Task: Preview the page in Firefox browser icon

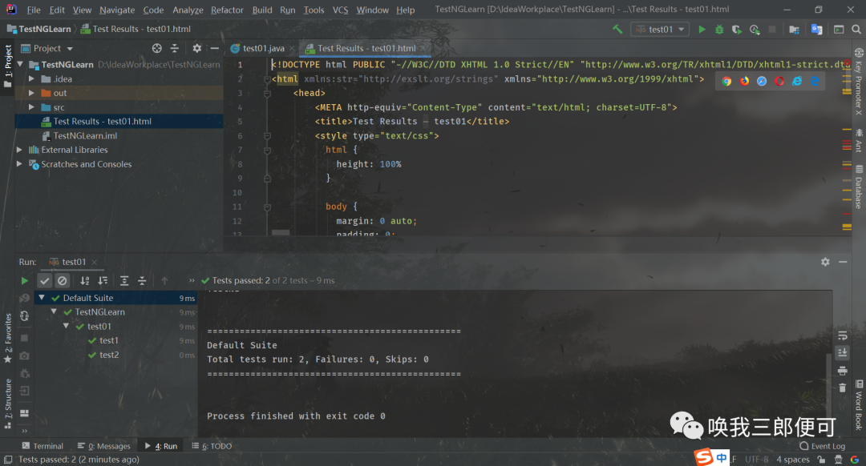Action: 744,81
